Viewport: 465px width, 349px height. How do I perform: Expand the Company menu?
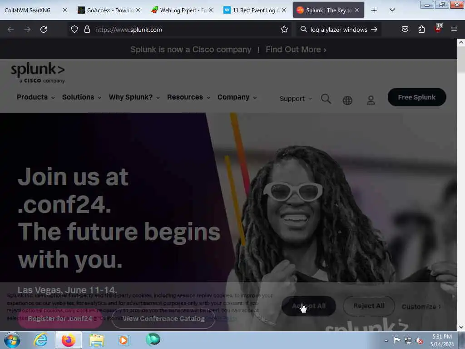237,97
